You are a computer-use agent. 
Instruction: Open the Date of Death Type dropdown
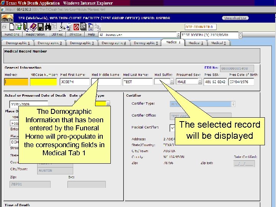(x=108, y=103)
